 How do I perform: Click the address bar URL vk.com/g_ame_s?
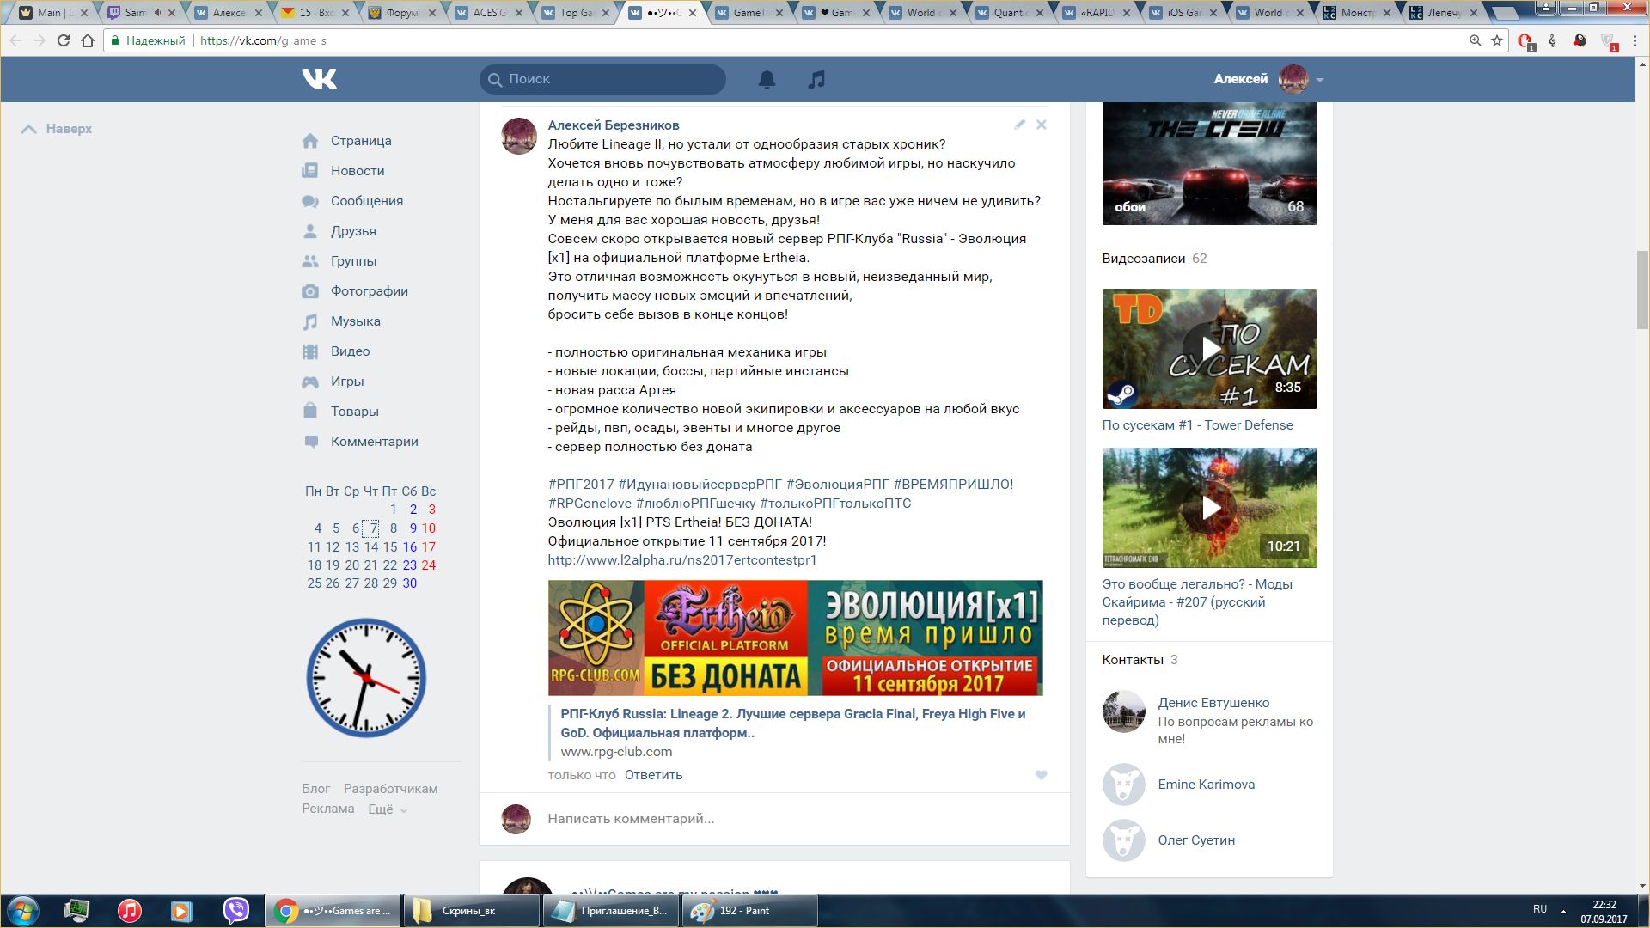[263, 40]
